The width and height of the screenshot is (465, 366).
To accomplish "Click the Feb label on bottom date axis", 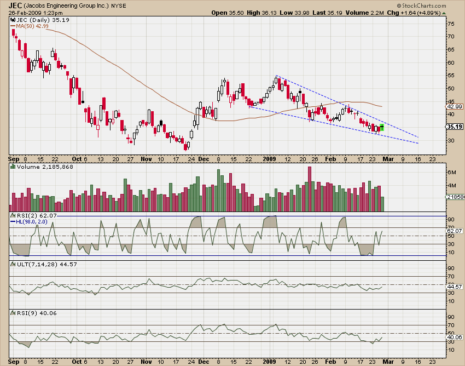I will click(x=330, y=362).
